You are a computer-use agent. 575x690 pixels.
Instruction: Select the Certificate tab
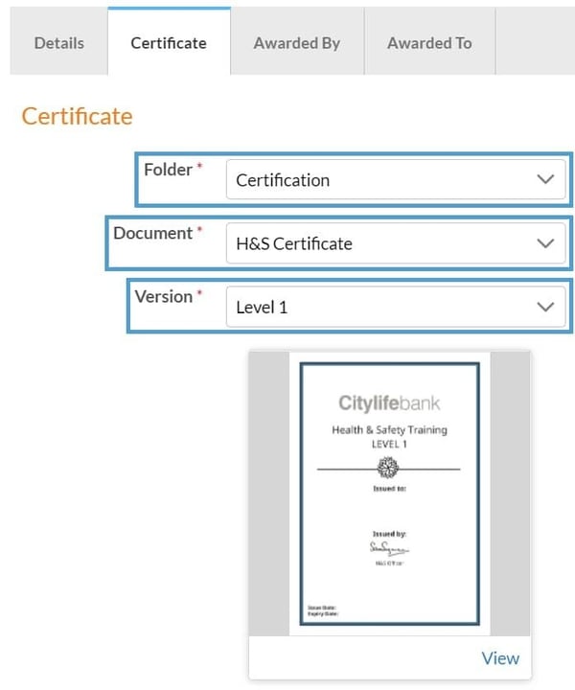(x=169, y=43)
